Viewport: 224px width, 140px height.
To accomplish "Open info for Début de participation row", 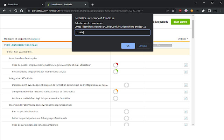I will [186, 118].
